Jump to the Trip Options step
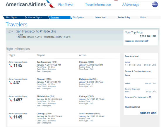 [78, 17]
